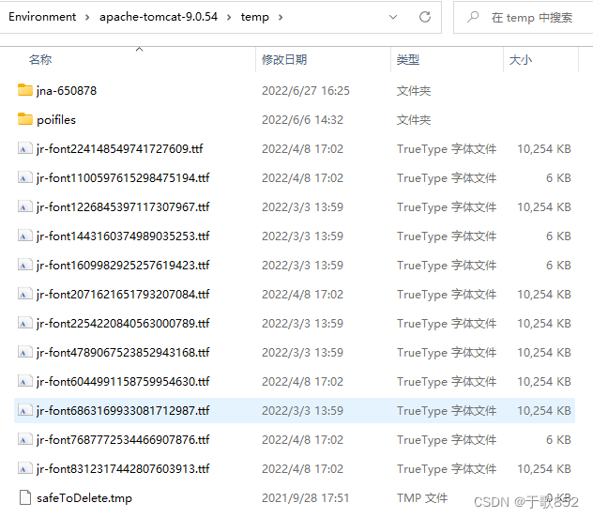
Task: Click font icon of jr-font2254220840563000789.ttf
Action: point(25,323)
